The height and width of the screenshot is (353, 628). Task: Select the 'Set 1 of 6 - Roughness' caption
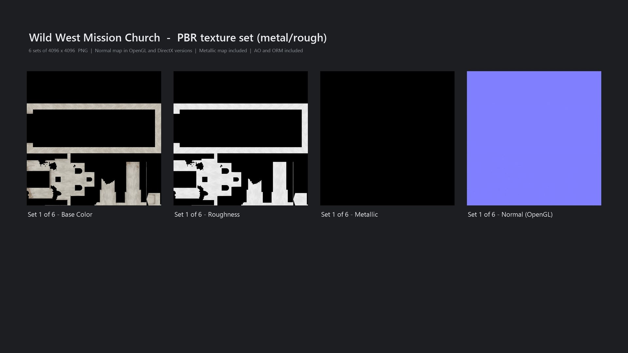pos(207,214)
